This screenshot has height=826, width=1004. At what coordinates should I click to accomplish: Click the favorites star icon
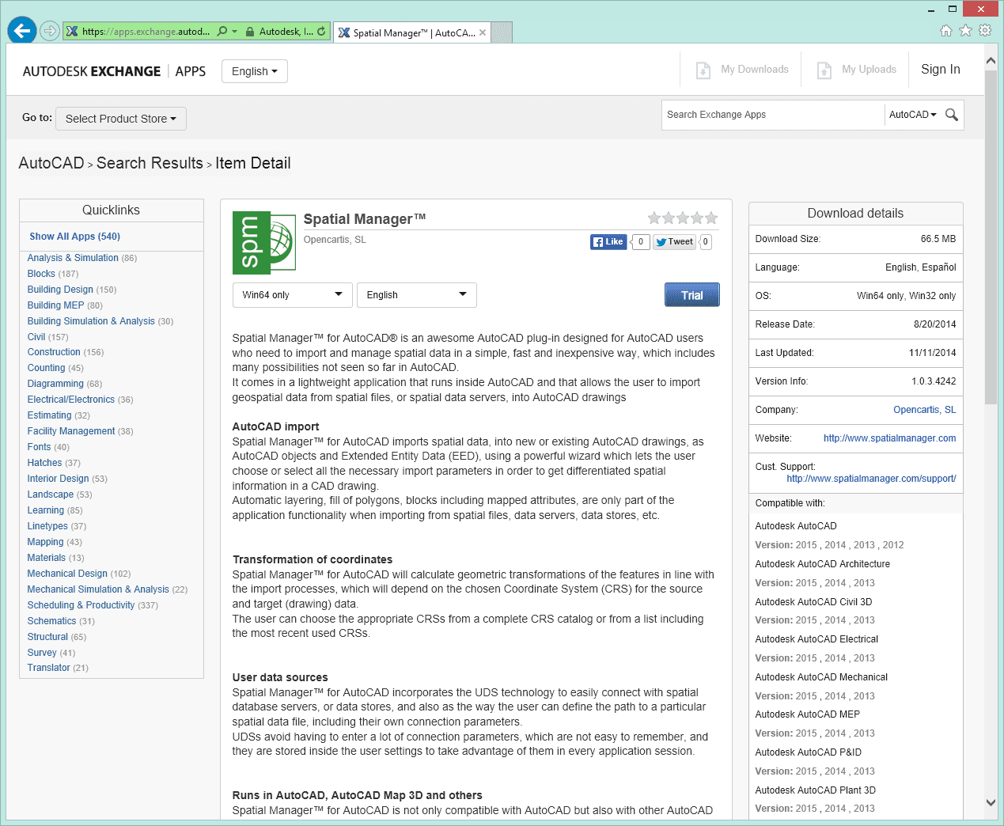(965, 31)
